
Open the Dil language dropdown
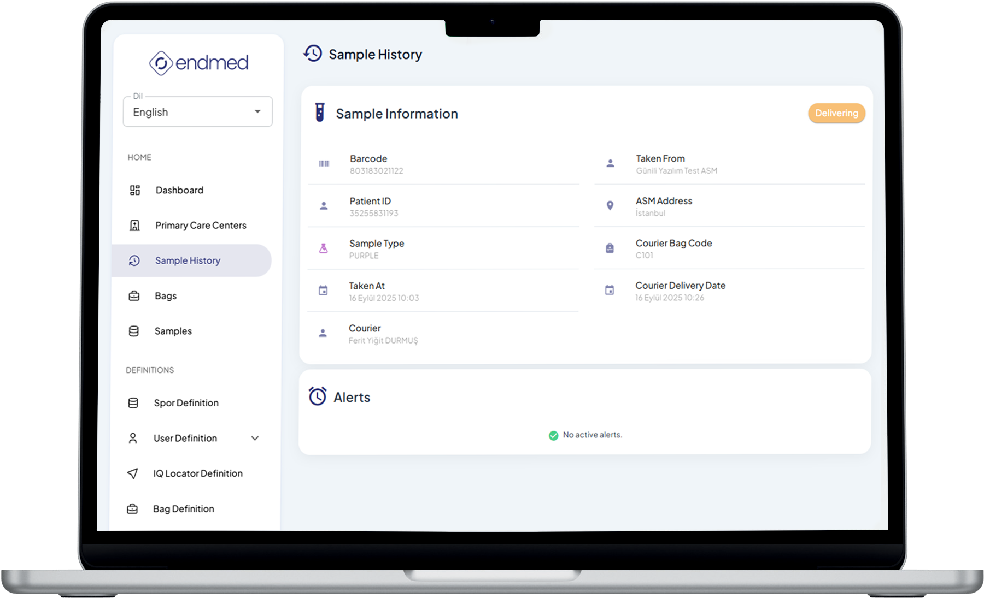point(198,112)
